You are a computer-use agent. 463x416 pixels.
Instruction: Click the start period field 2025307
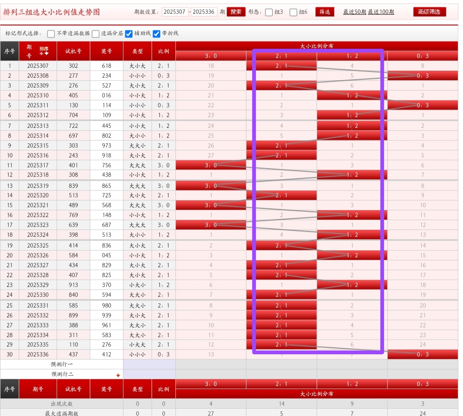[x=175, y=12]
